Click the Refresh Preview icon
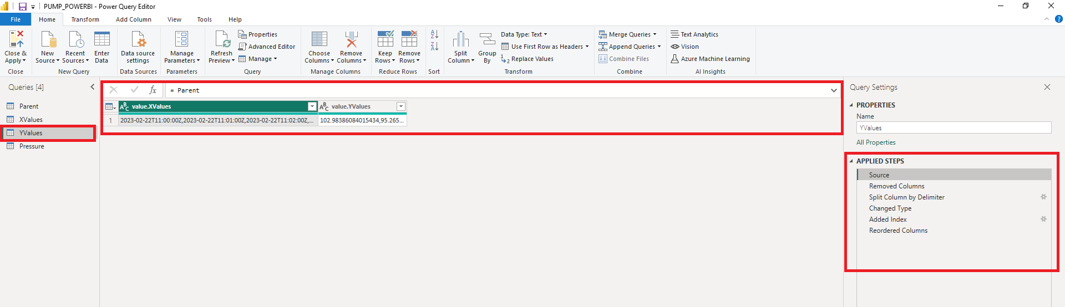Image resolution: width=1065 pixels, height=307 pixels. (222, 39)
